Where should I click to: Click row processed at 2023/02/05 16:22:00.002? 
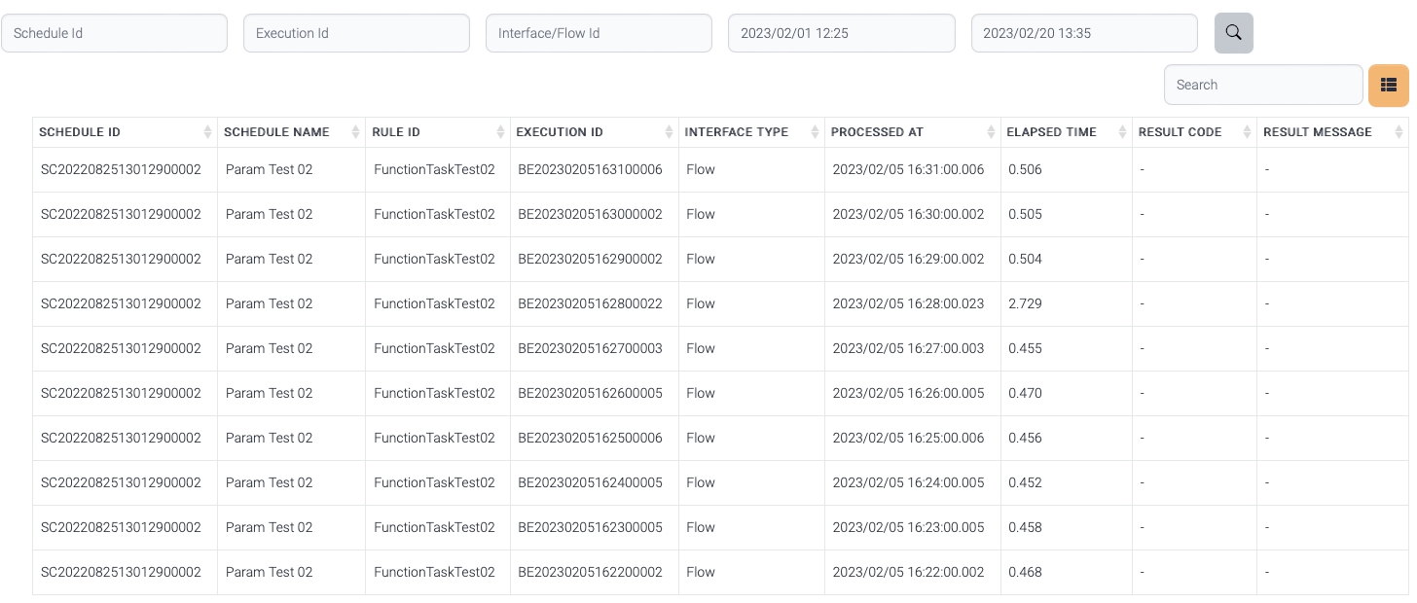(908, 573)
